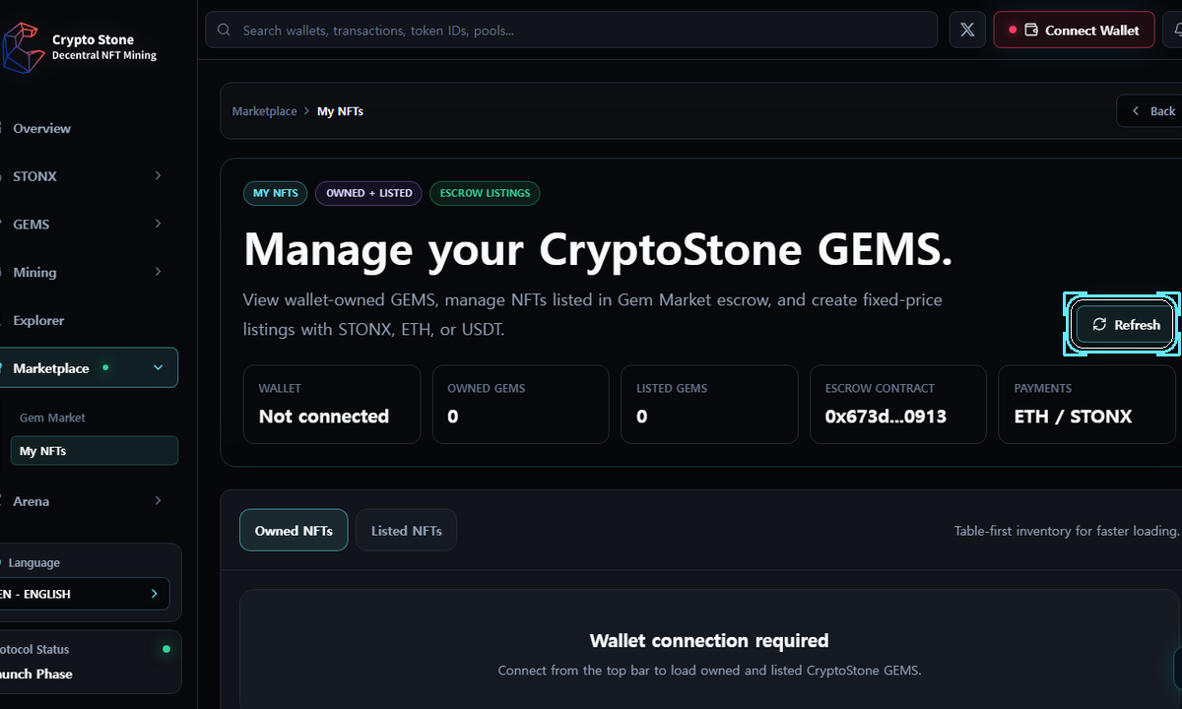Open the notifications bell icon
This screenshot has width=1182, height=709.
1177,31
